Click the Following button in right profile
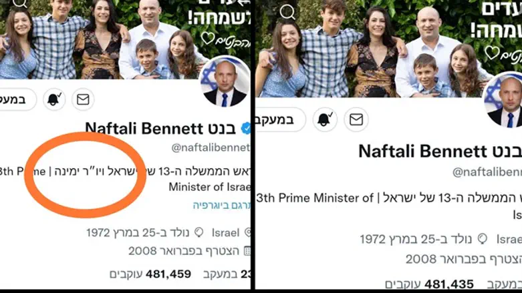522x293 pixels. coord(280,119)
